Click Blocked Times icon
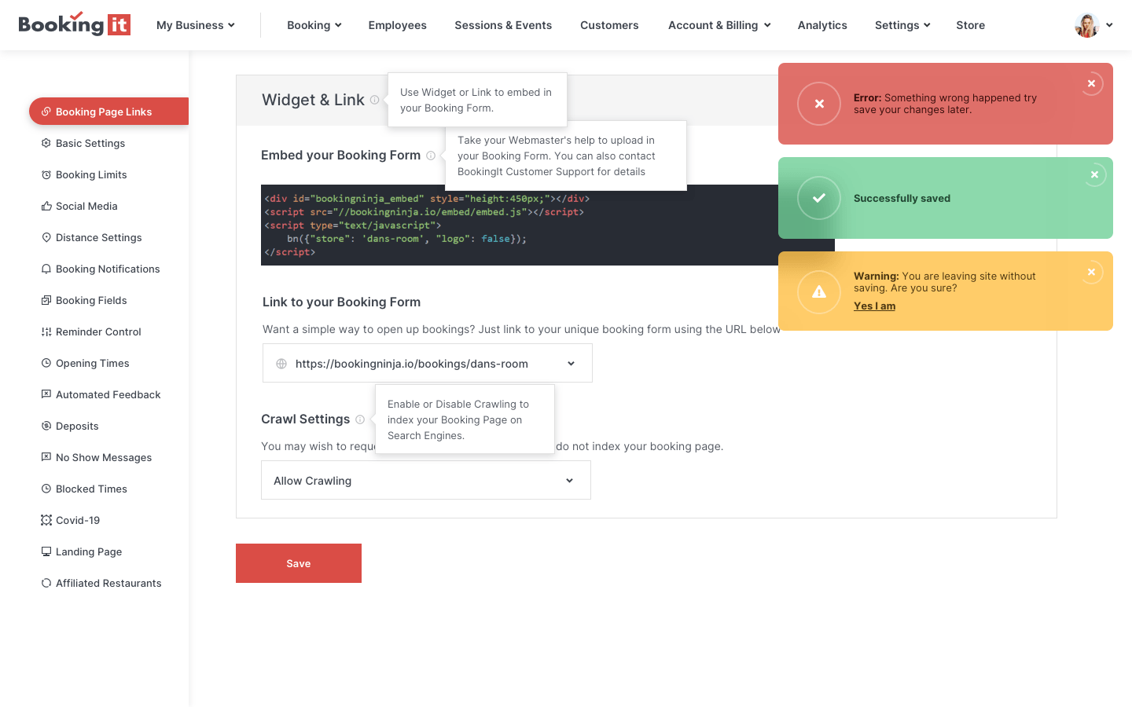The width and height of the screenshot is (1132, 707). [x=46, y=489]
